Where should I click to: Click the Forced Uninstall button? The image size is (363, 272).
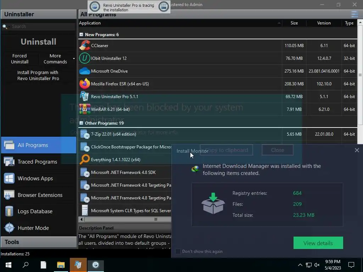point(20,59)
